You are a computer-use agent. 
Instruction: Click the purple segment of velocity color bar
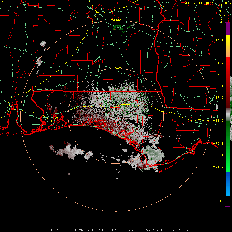tap(228, 29)
